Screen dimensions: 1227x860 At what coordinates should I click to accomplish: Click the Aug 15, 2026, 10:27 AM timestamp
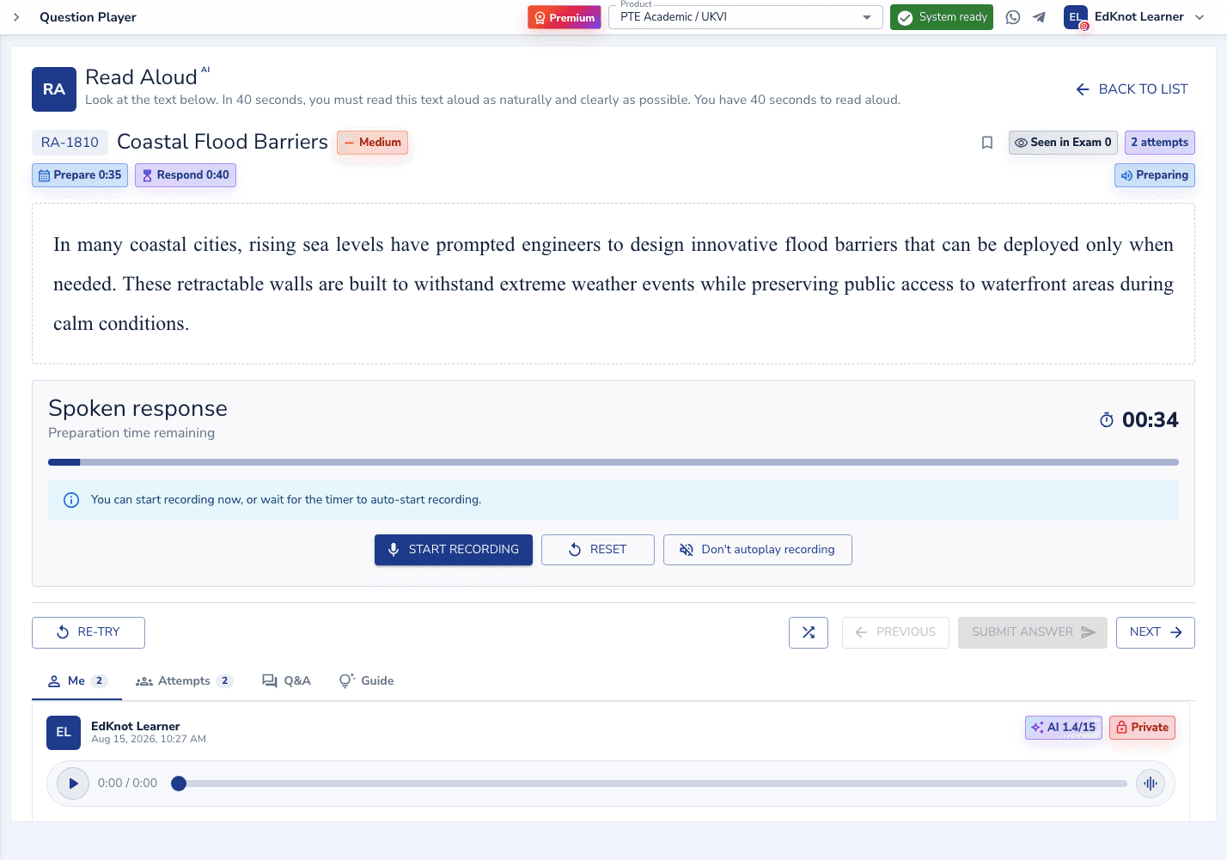(149, 739)
